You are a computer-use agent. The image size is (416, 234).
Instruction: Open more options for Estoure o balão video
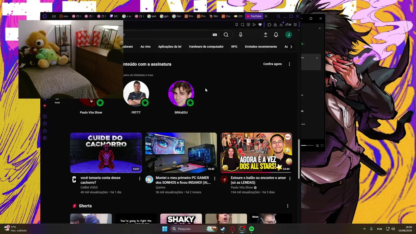click(x=290, y=178)
